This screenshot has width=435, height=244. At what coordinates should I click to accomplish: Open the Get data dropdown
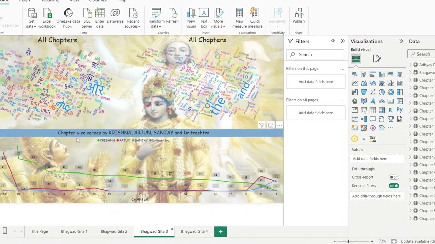point(31,26)
